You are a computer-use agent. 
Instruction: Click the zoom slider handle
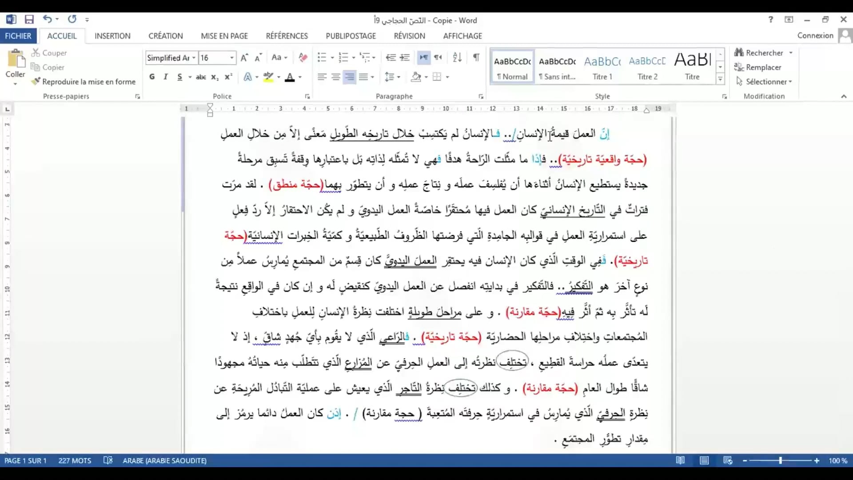point(780,461)
